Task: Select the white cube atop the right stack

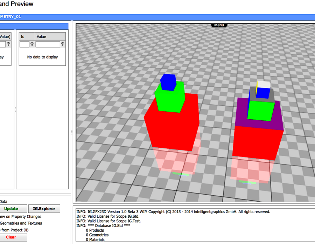Action: pyautogui.click(x=264, y=85)
